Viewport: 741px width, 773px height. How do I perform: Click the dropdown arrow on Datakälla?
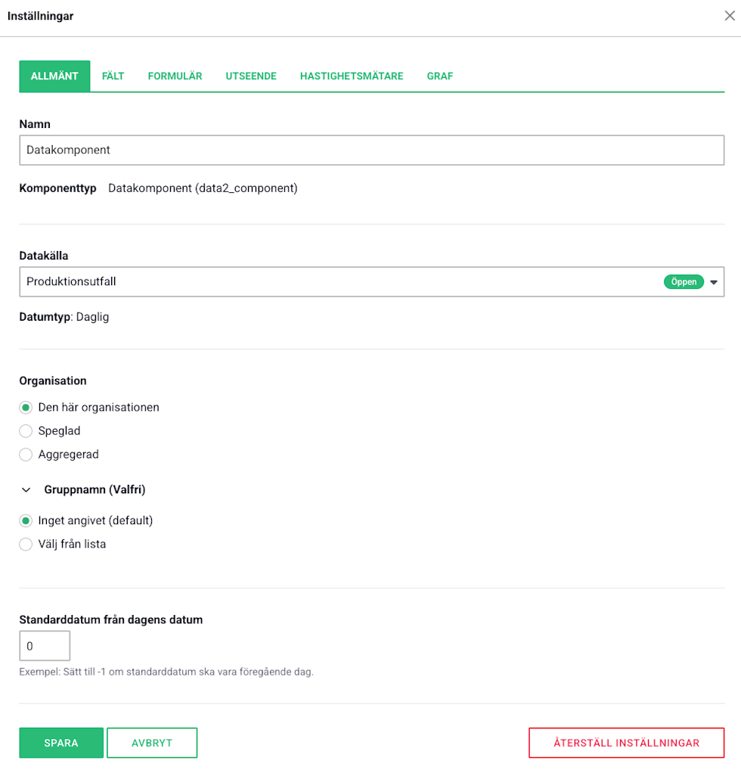(x=713, y=282)
